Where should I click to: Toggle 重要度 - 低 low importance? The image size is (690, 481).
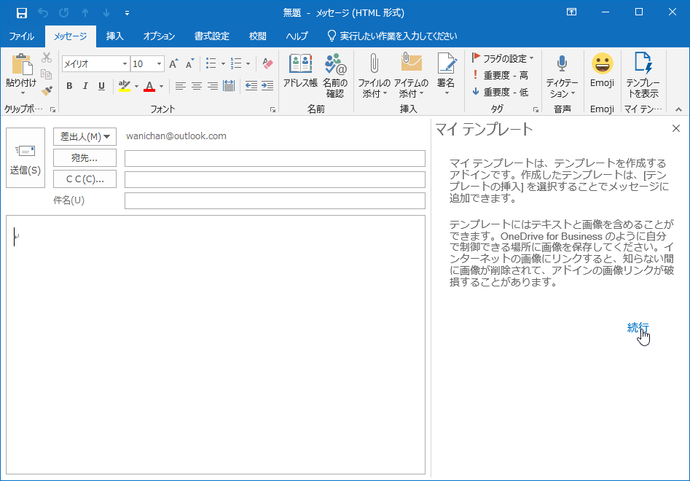pos(500,92)
